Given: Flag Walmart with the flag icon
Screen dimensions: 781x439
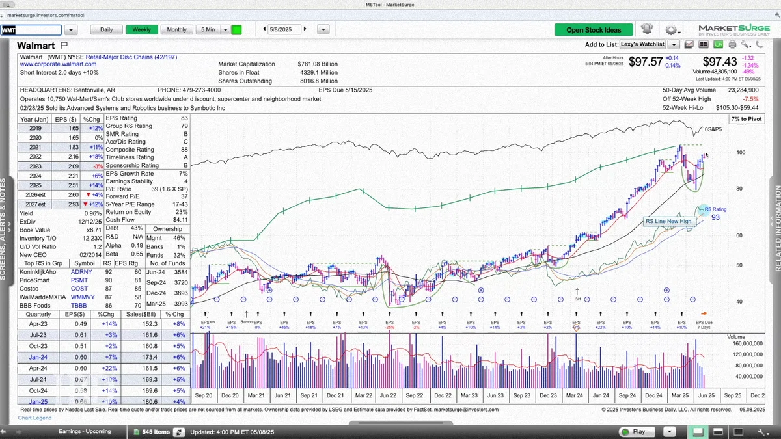Looking at the screenshot, I should click(x=64, y=45).
